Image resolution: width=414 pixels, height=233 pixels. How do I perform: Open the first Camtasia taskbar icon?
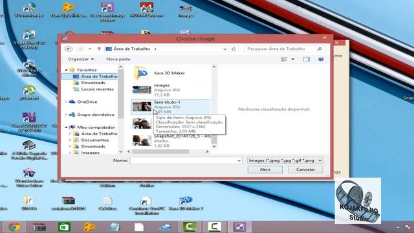[x=190, y=227]
